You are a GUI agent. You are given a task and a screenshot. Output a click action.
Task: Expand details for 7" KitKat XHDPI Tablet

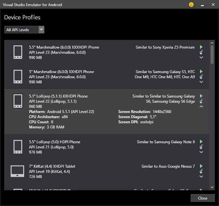coord(201,176)
